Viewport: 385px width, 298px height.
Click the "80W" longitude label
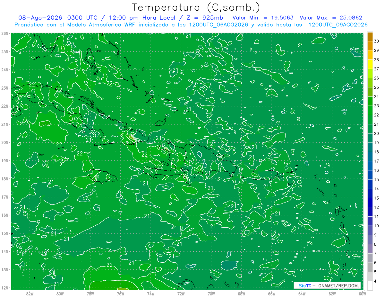[x=60, y=293]
